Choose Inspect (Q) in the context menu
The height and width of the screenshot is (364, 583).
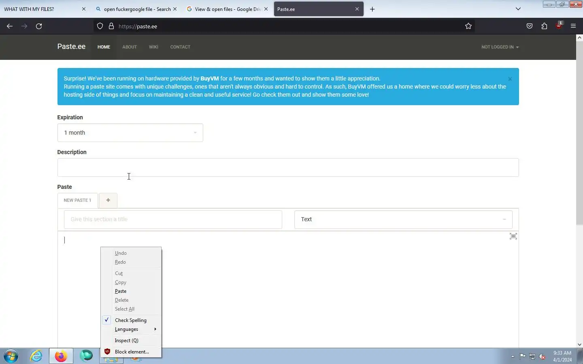pos(131,341)
